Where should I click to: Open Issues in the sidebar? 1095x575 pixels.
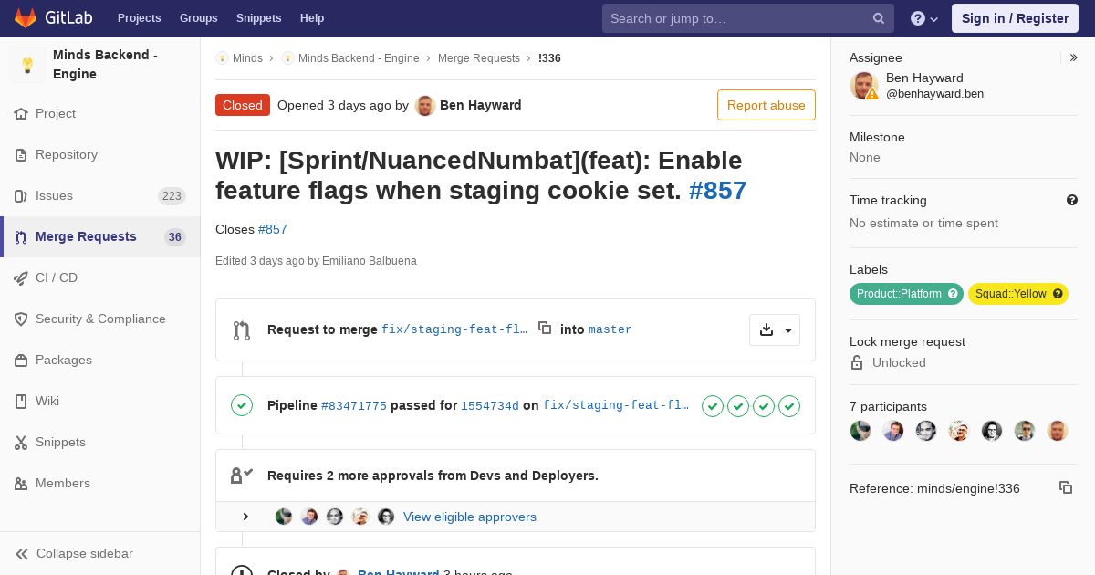coord(100,195)
